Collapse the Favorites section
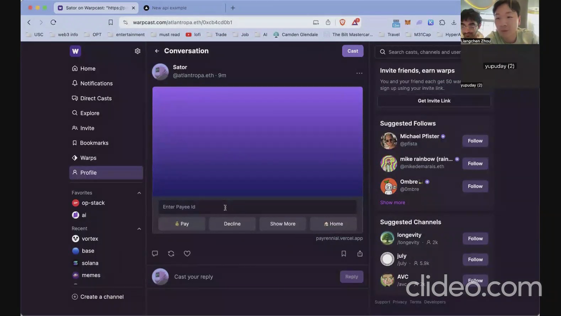The width and height of the screenshot is (561, 316). pyautogui.click(x=139, y=193)
